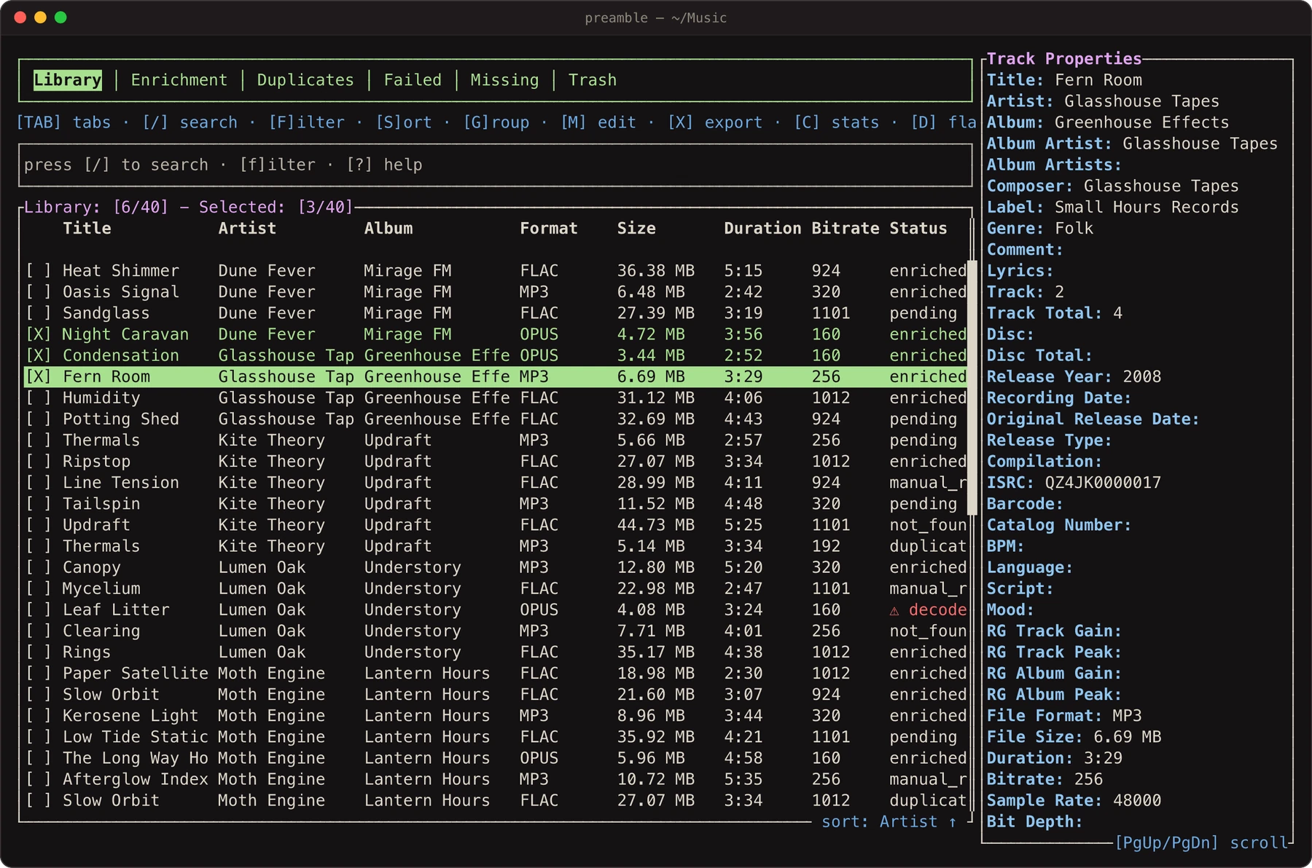Click the [/] search shortcut
The height and width of the screenshot is (868, 1312).
(x=190, y=122)
